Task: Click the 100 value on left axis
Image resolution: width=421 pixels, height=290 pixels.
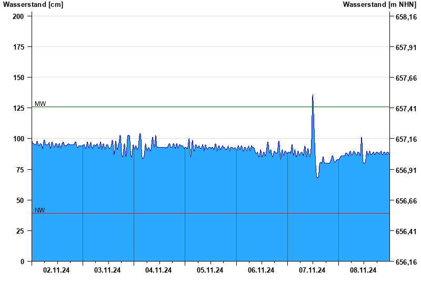Action: (18, 139)
